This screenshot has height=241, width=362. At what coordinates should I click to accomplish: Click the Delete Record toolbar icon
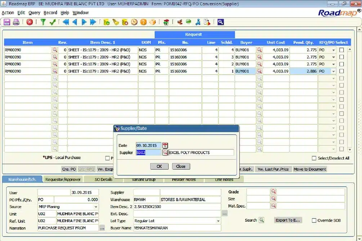click(125, 22)
